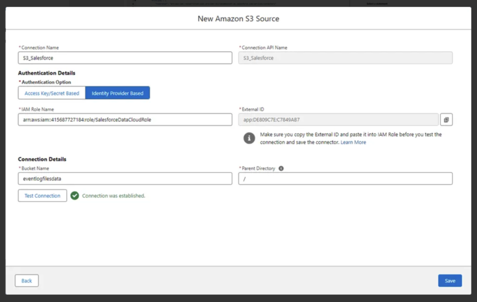Screen dimensions: 477x302
Task: Focus the Connection Name field
Action: click(125, 58)
